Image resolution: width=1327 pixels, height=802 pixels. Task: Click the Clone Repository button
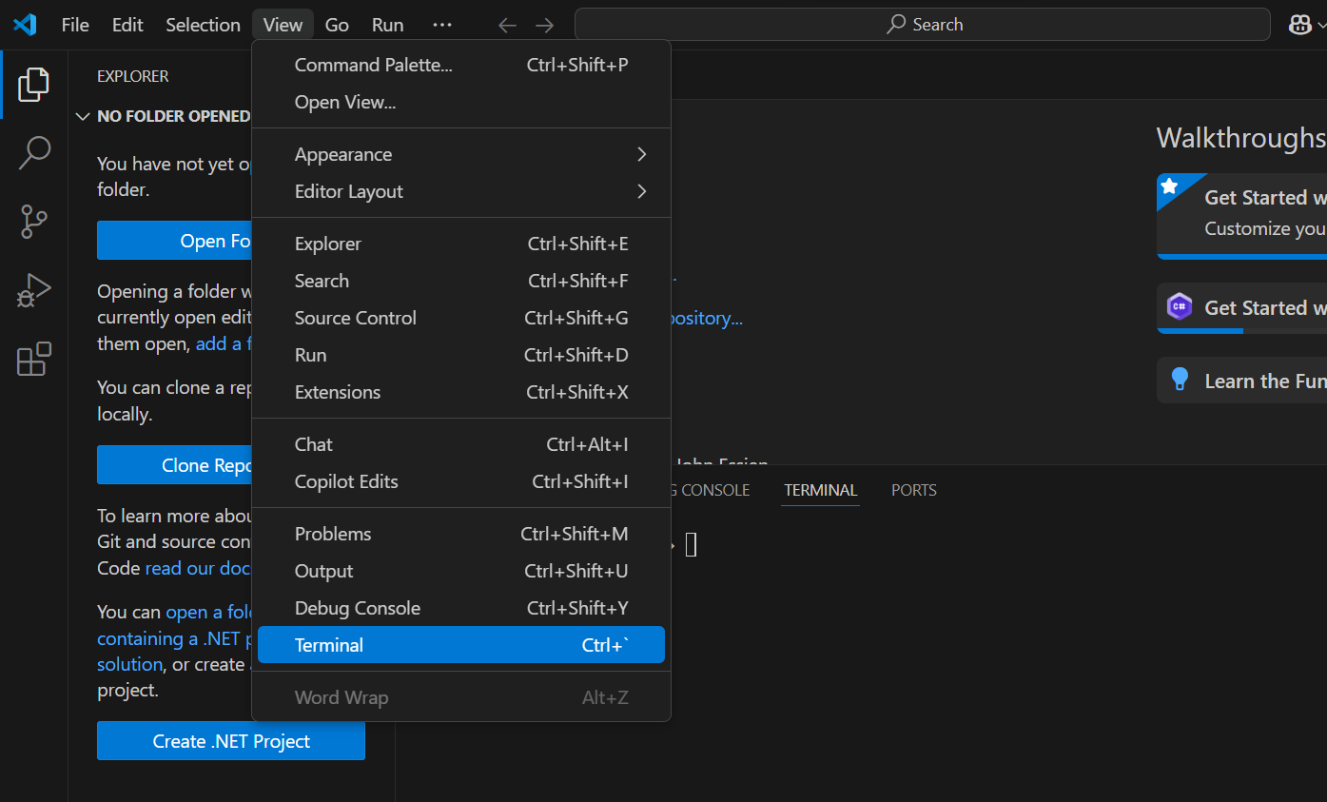[174, 465]
